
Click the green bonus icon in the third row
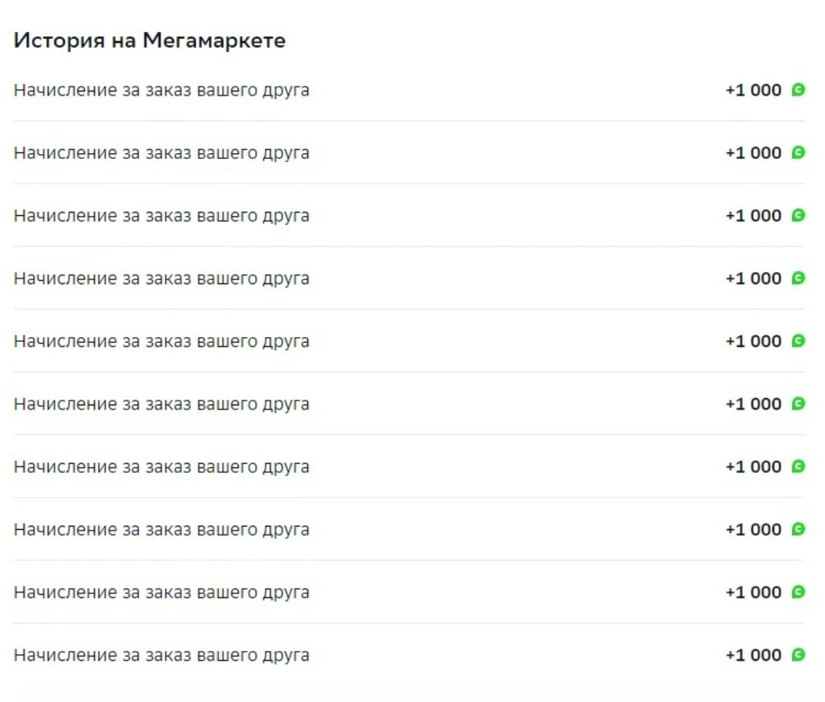point(798,215)
